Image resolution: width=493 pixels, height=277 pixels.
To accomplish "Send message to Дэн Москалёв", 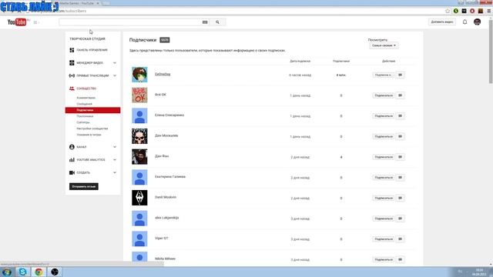I will coord(401,136).
